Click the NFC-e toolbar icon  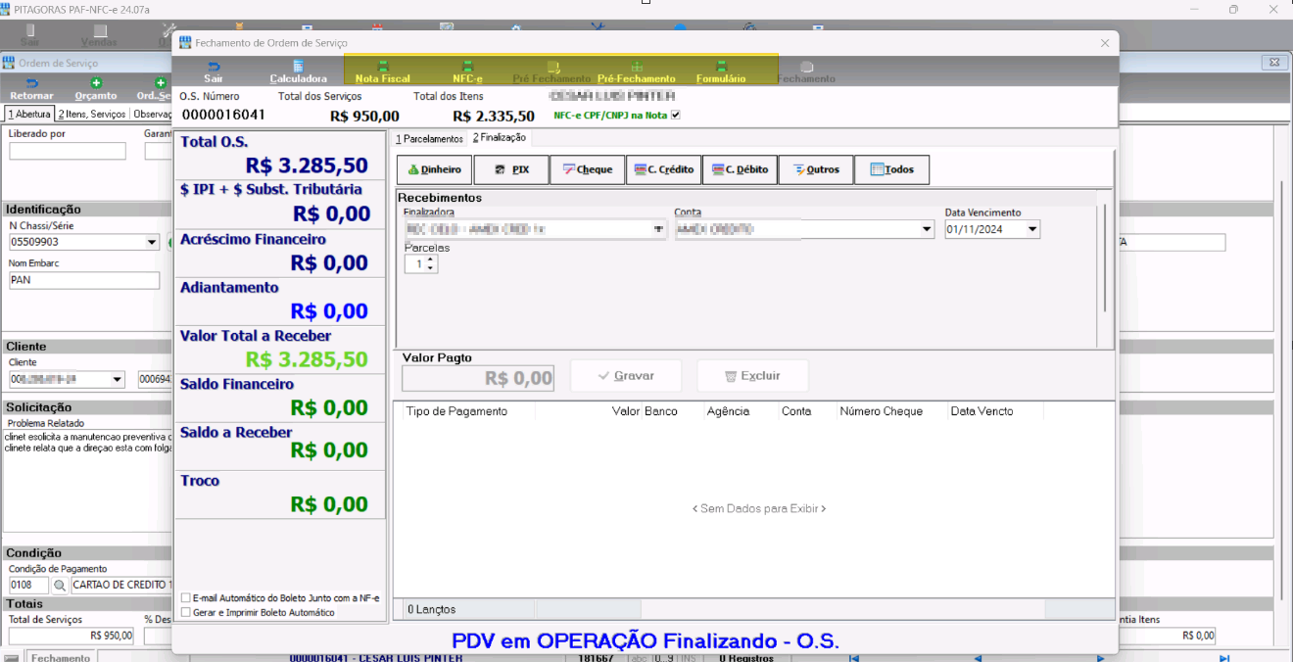click(467, 71)
